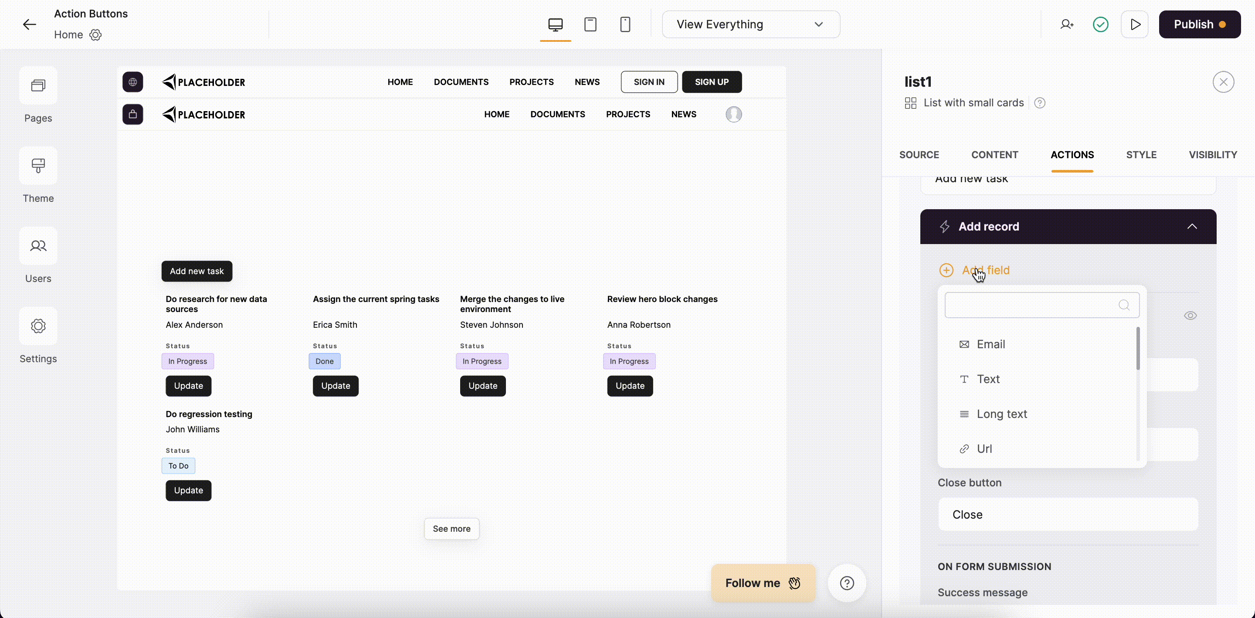Click the globe icon next to the navbar block
1255x618 pixels.
(132, 82)
